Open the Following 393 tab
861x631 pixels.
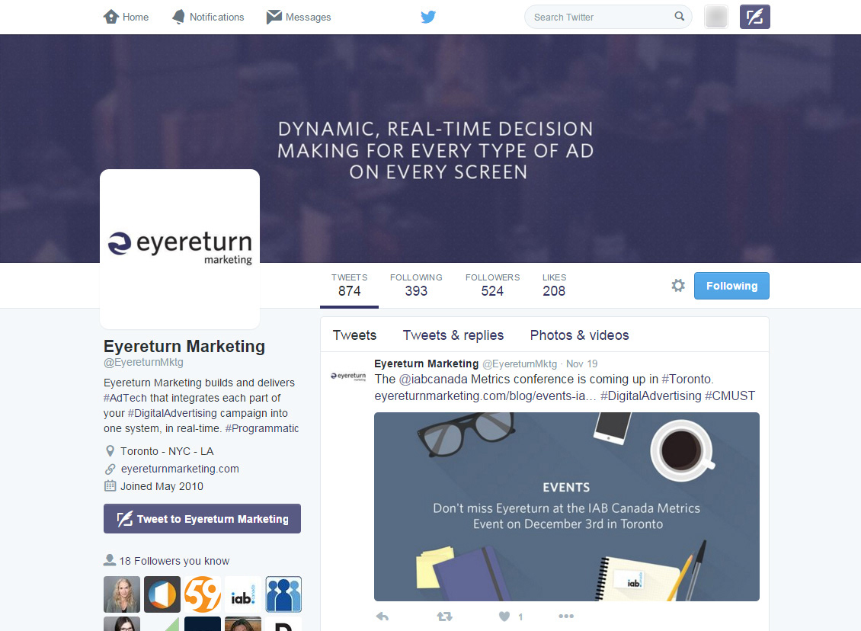coord(416,285)
